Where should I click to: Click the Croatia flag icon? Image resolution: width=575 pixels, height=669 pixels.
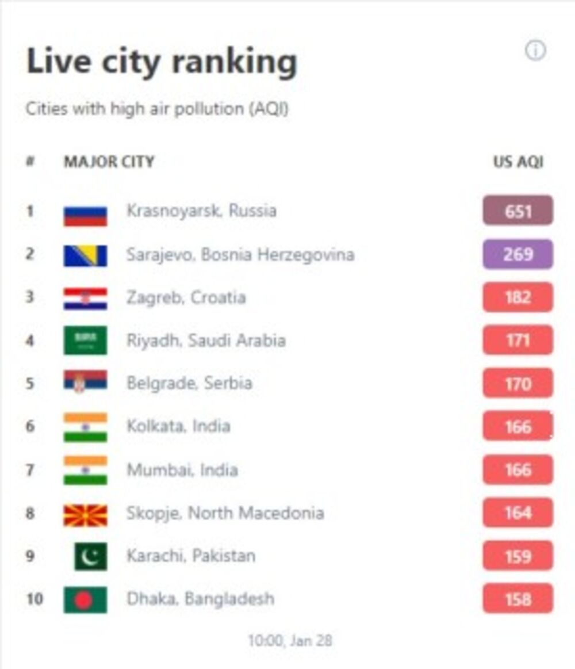coord(85,299)
